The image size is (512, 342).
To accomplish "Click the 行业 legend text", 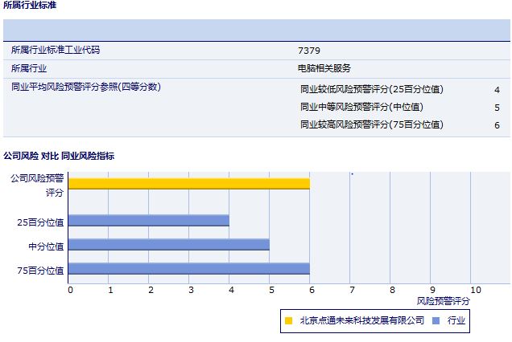I will 456,320.
